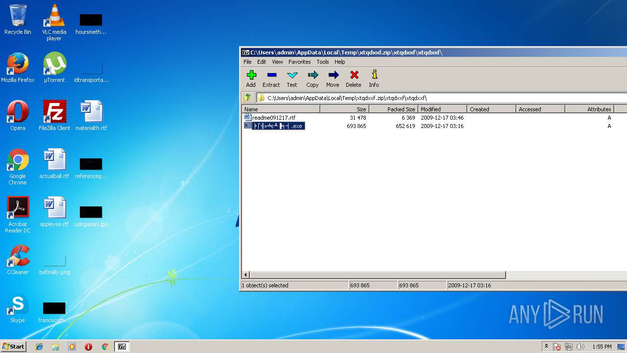The height and width of the screenshot is (353, 627).
Task: Click the horizontal scrollbar track
Action: click(x=566, y=275)
